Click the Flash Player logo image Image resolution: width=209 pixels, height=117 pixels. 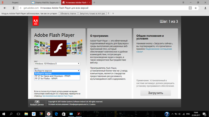point(58,48)
